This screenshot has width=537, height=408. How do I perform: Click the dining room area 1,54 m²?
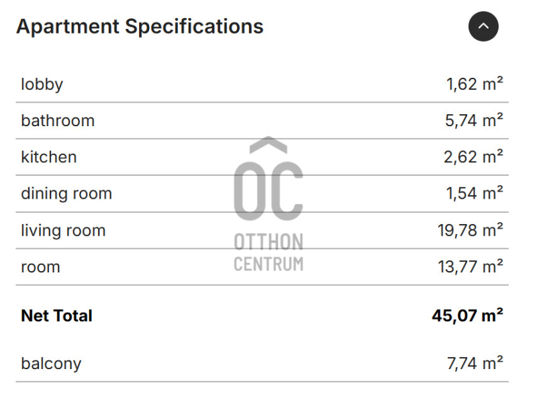pyautogui.click(x=475, y=193)
